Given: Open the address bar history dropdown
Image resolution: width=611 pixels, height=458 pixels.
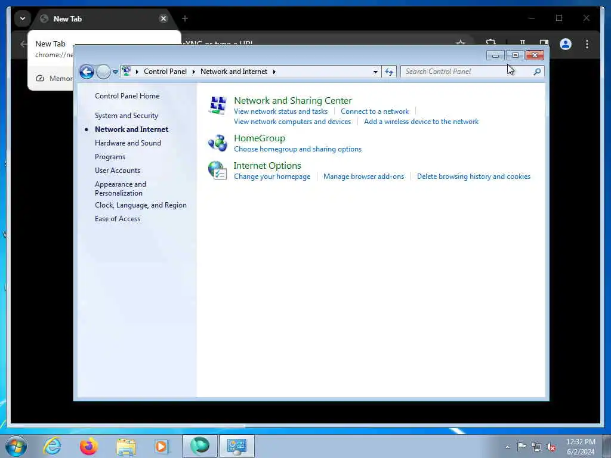Looking at the screenshot, I should coord(375,72).
